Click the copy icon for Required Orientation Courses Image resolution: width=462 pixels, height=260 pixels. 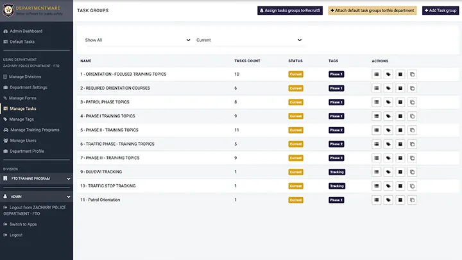[413, 88]
